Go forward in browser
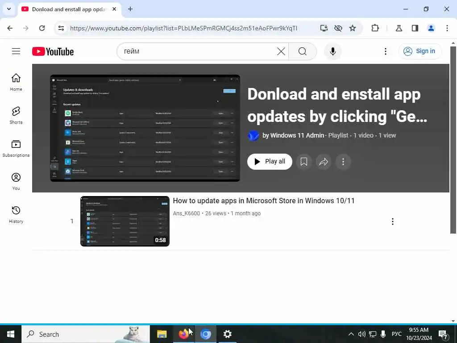457x343 pixels. coord(26,28)
